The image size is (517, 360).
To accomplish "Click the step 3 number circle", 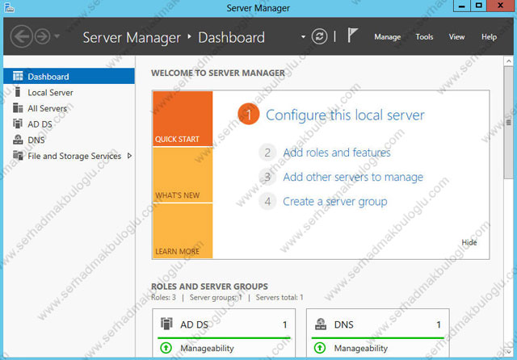I will 267,177.
